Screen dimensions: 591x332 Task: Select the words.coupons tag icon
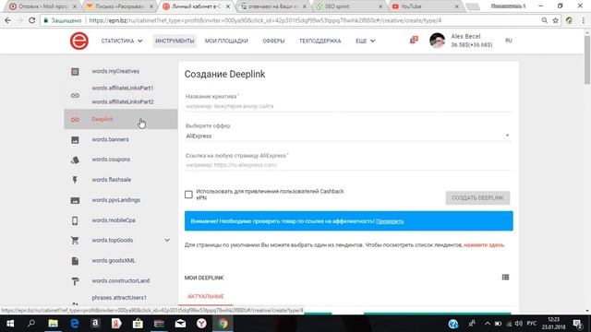pos(75,160)
